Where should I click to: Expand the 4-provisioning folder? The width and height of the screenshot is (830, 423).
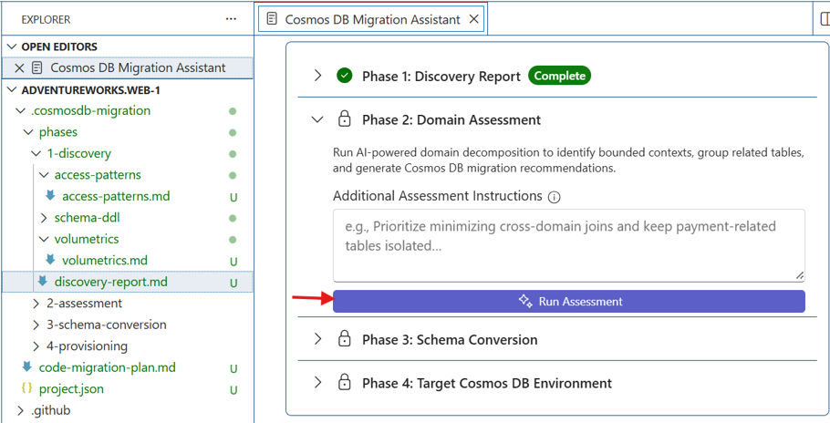(36, 346)
